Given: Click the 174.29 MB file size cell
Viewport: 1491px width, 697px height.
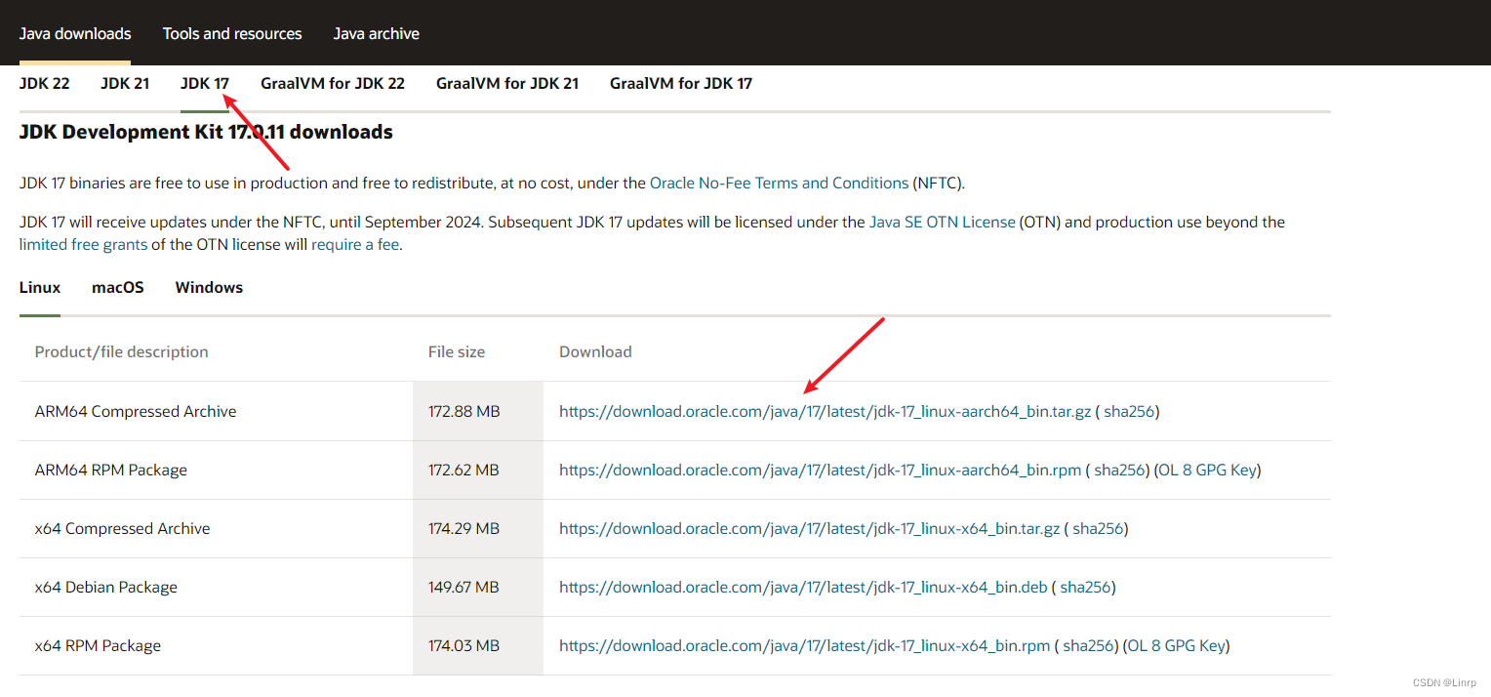Looking at the screenshot, I should click(478, 528).
